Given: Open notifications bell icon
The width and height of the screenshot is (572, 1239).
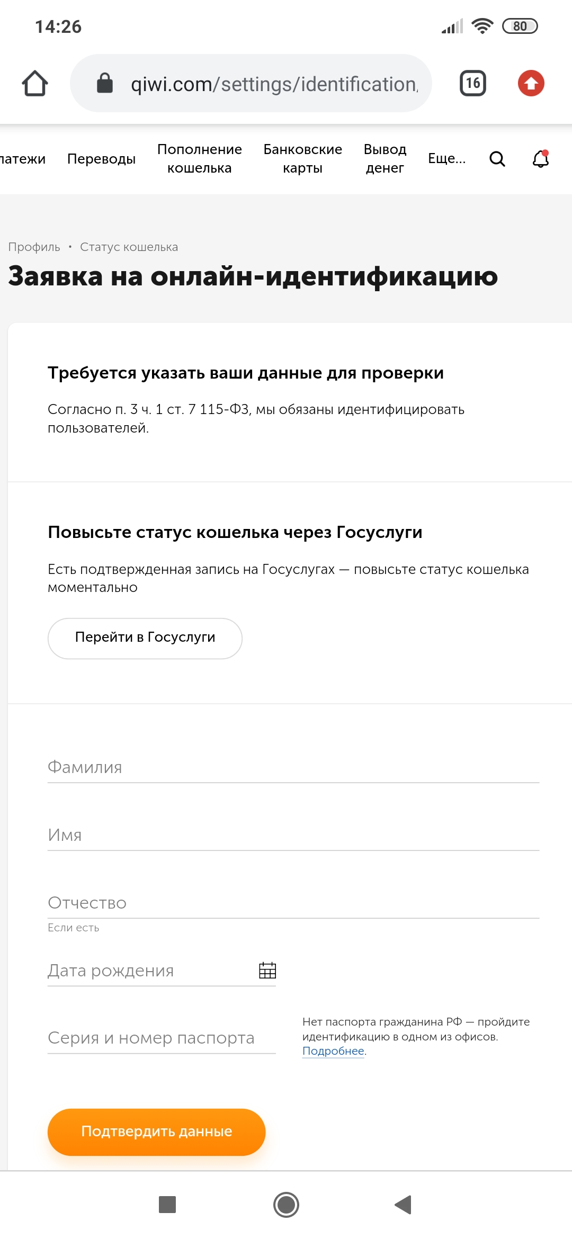Looking at the screenshot, I should click(541, 159).
